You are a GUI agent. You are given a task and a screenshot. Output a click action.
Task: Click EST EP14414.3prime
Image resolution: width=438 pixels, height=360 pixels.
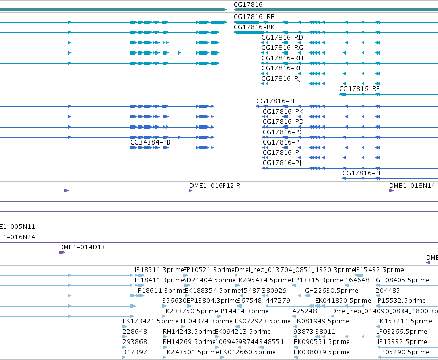click(x=243, y=312)
